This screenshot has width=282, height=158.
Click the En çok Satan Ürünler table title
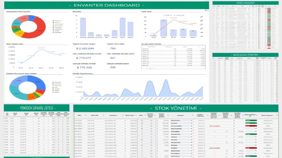151,44
